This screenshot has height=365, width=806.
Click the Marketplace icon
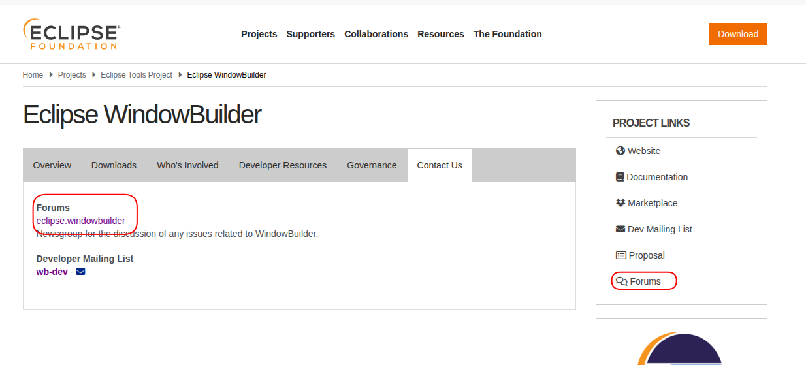[x=621, y=203]
